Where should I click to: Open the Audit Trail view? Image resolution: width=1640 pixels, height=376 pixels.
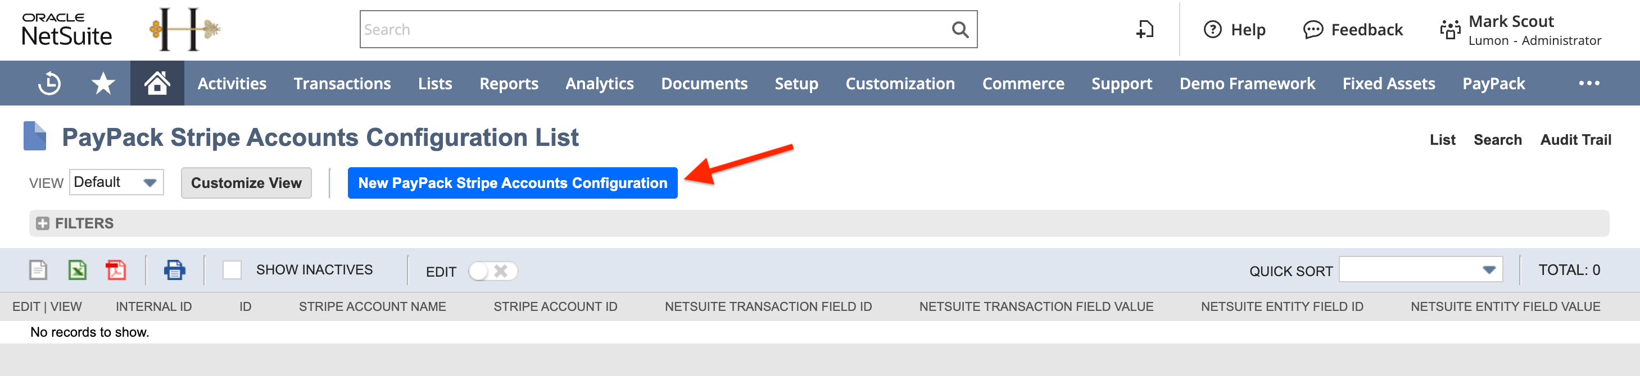click(x=1576, y=139)
